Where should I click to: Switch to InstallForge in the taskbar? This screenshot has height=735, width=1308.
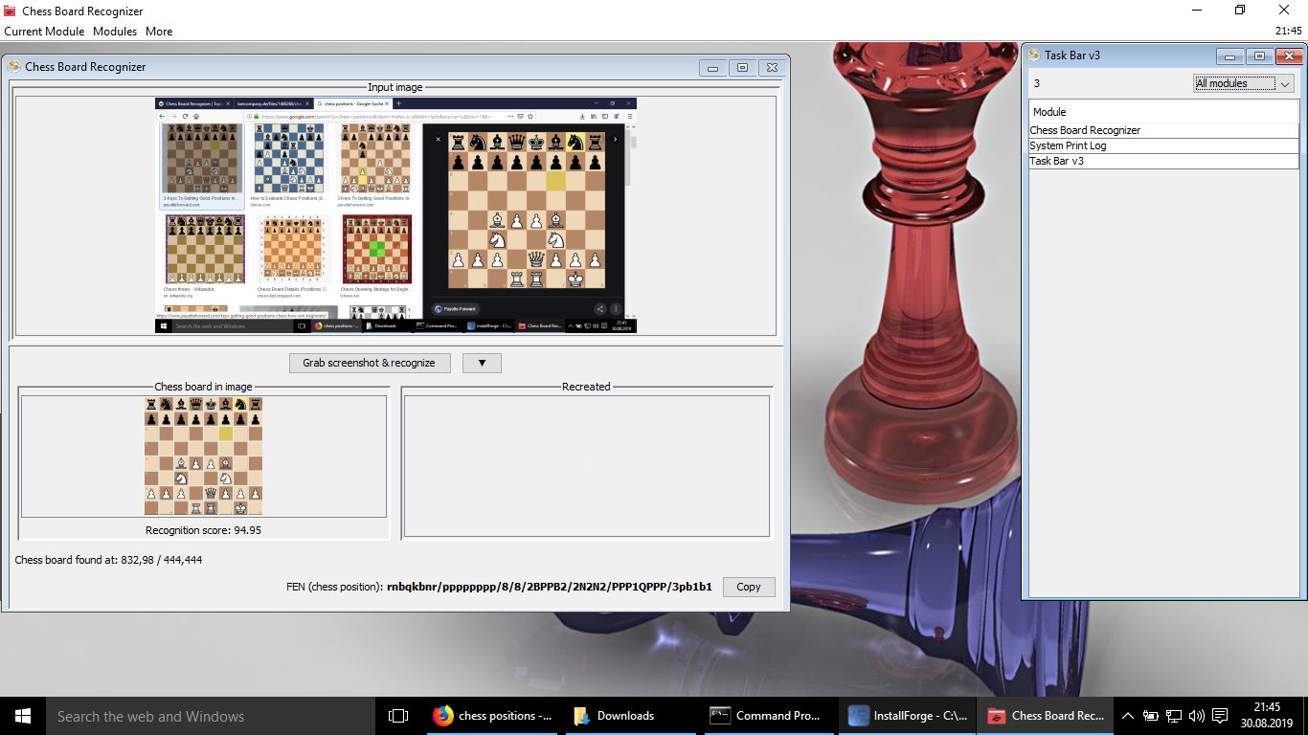(909, 716)
